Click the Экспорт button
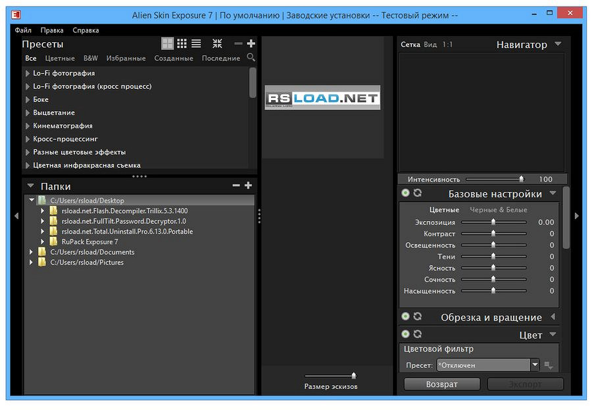The width and height of the screenshot is (592, 410). [x=525, y=384]
